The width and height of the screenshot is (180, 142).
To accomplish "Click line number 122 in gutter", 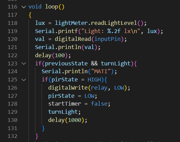I will (x=12, y=56).
